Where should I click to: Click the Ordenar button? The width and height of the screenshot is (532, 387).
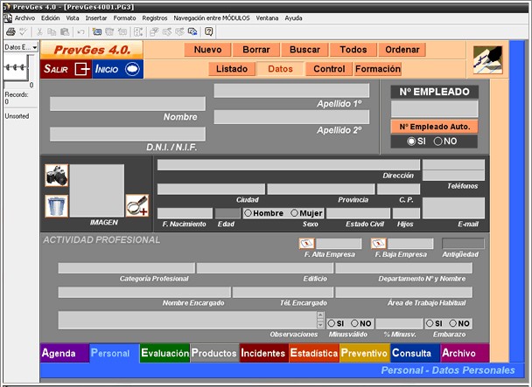coord(402,50)
